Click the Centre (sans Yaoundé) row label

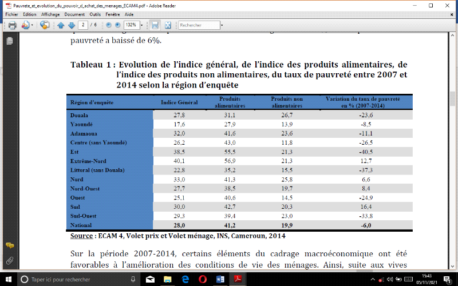98,142
